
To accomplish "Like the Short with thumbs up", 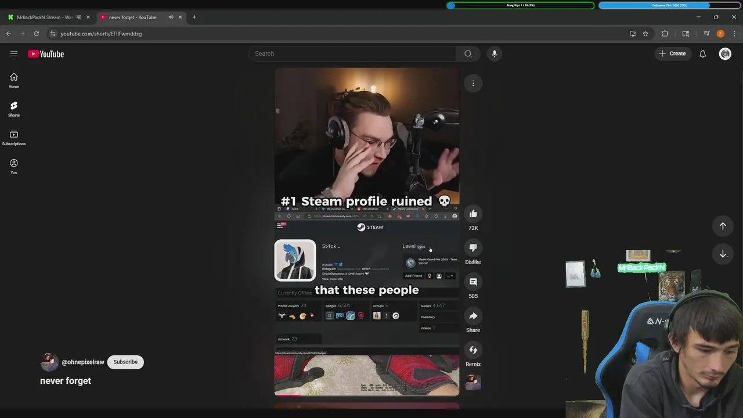I will pyautogui.click(x=473, y=214).
